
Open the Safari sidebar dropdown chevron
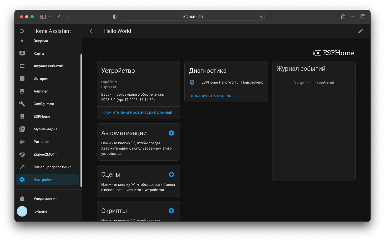point(50,17)
